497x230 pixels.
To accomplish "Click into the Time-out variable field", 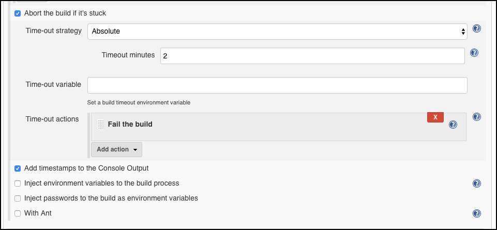I will [277, 85].
